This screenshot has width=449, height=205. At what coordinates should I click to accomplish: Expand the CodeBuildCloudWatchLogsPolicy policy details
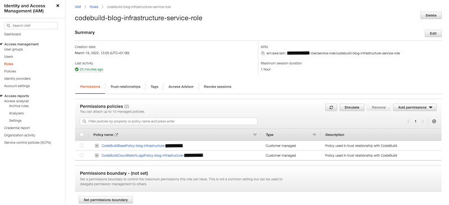pyautogui.click(x=97, y=156)
